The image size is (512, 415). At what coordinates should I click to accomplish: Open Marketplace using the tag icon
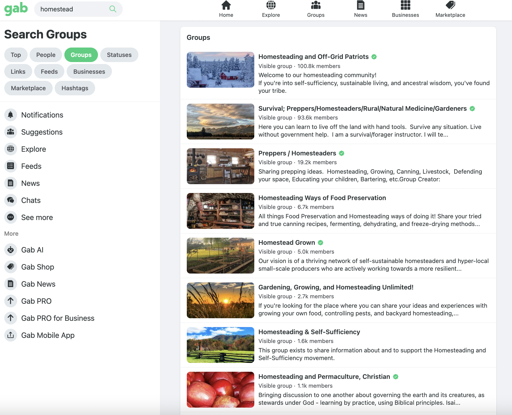(x=449, y=5)
